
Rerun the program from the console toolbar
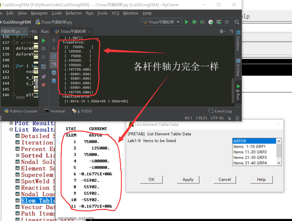coord(43,41)
